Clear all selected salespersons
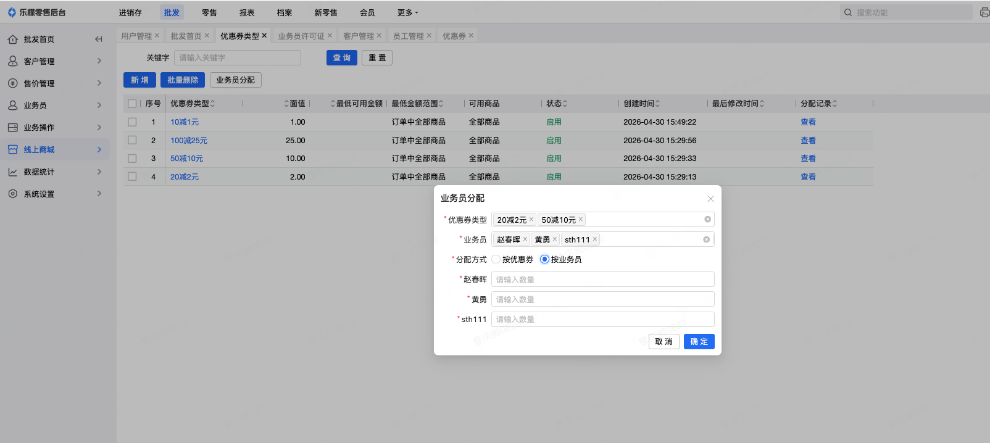The image size is (990, 443). click(707, 239)
